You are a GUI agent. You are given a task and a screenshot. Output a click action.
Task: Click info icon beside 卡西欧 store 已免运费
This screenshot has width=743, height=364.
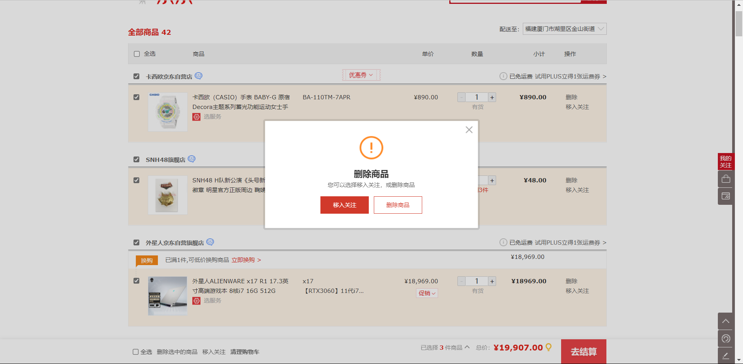(503, 76)
